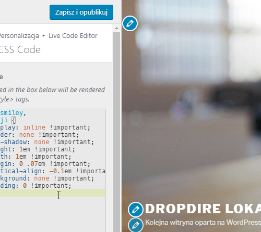The image size is (261, 232).
Task: Click the sidebar scrollbar up arrow
Action: [x=116, y=28]
